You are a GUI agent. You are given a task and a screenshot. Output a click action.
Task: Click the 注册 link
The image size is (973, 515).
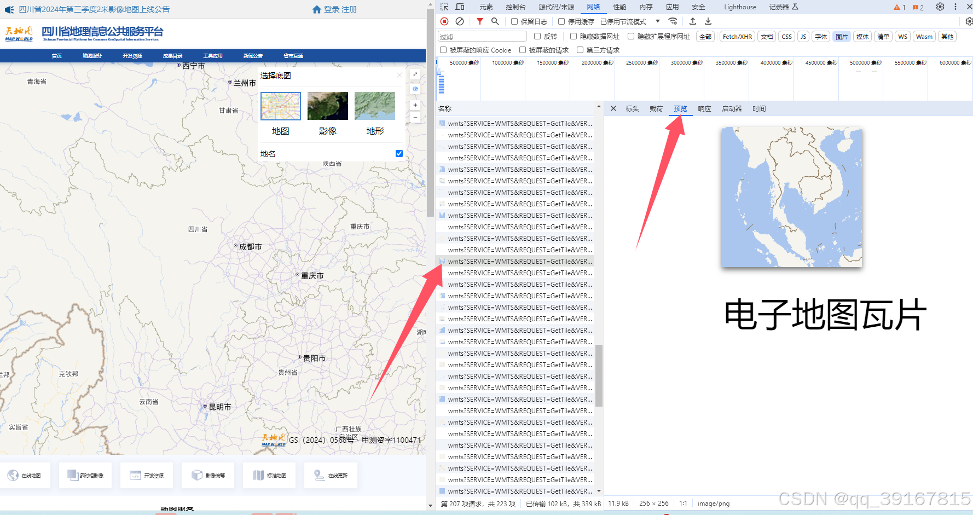[349, 9]
